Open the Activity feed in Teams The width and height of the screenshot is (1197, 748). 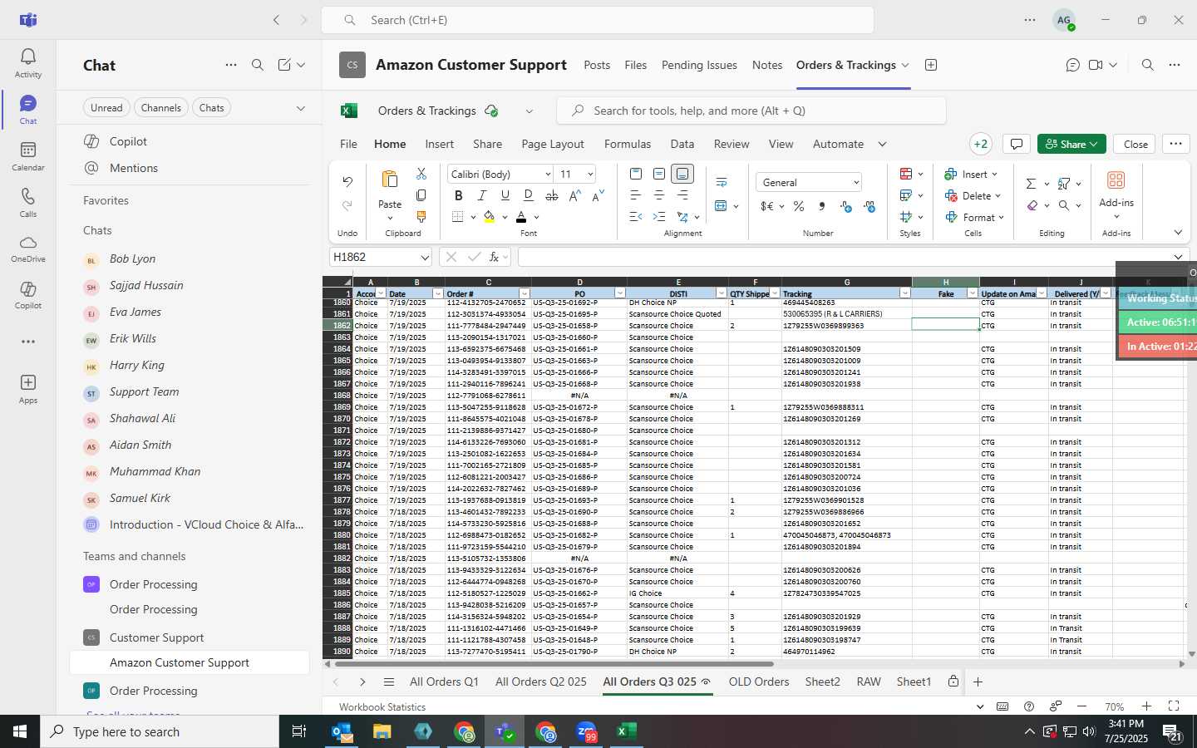pyautogui.click(x=28, y=62)
